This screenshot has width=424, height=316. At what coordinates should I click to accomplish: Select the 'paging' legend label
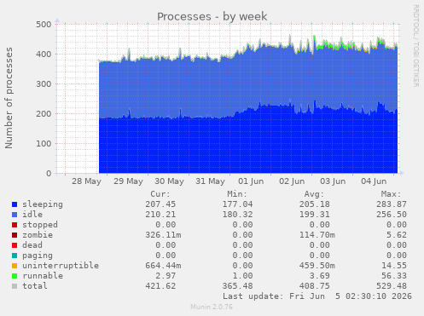click(x=38, y=256)
